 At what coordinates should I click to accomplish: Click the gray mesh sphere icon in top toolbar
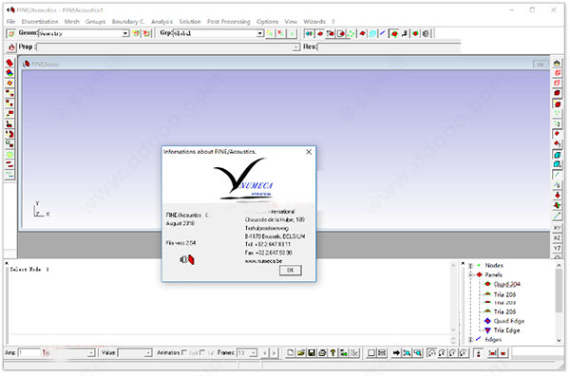pyautogui.click(x=426, y=33)
